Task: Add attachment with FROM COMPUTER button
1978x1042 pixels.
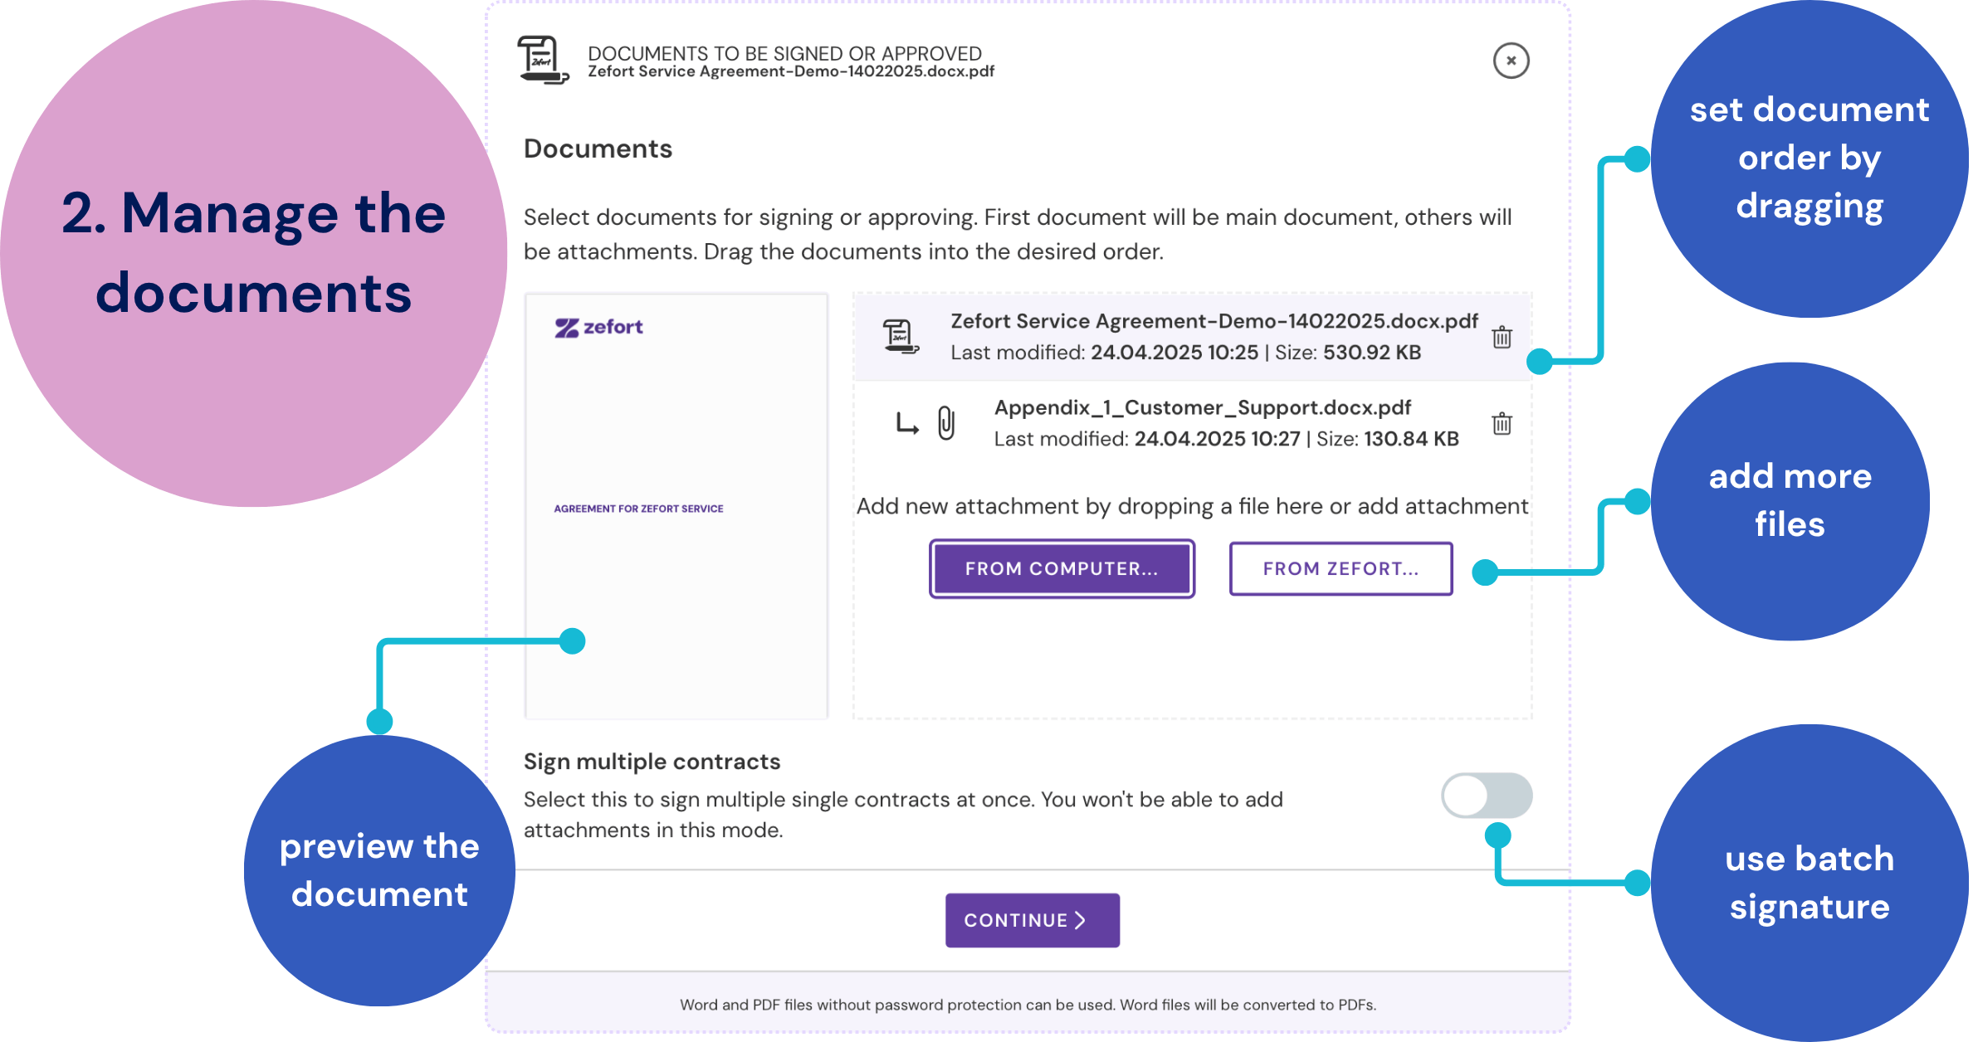Action: pyautogui.click(x=1062, y=568)
